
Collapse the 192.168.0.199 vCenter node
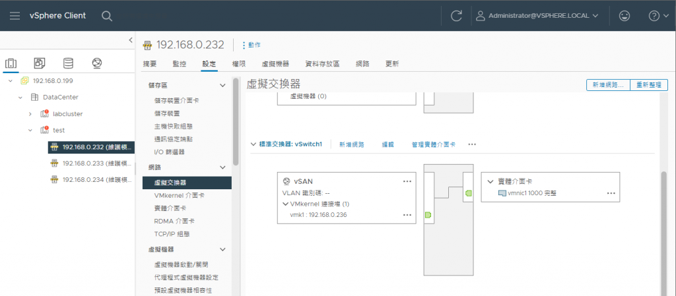[11, 81]
